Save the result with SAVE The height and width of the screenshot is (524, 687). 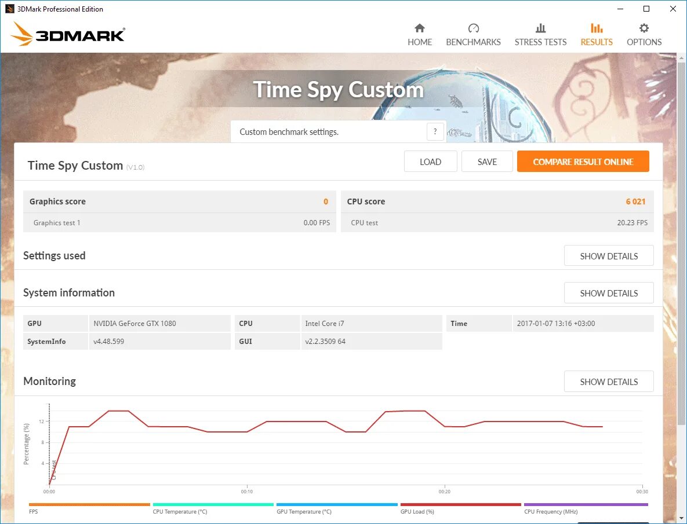(x=487, y=162)
